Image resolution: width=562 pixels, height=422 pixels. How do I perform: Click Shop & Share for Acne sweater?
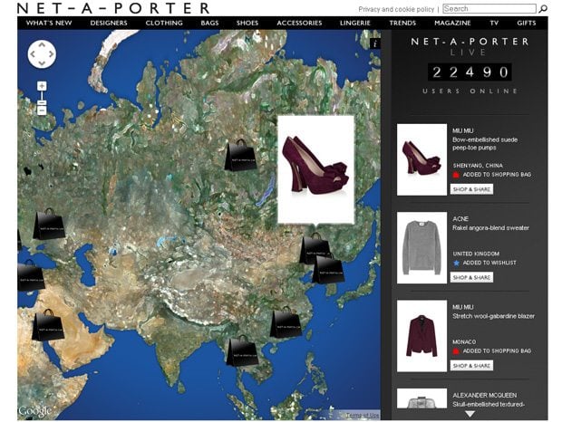(471, 277)
